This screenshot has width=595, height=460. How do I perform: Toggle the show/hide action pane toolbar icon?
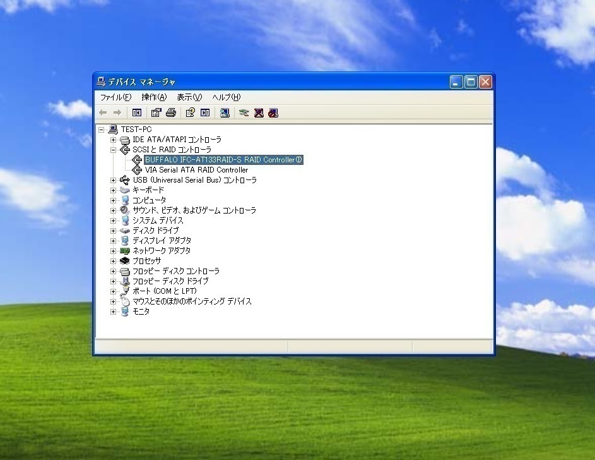coord(205,113)
